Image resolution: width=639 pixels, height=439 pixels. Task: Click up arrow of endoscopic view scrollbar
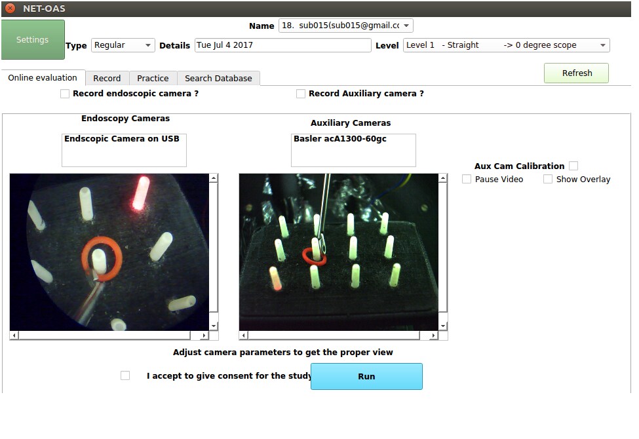[214, 178]
